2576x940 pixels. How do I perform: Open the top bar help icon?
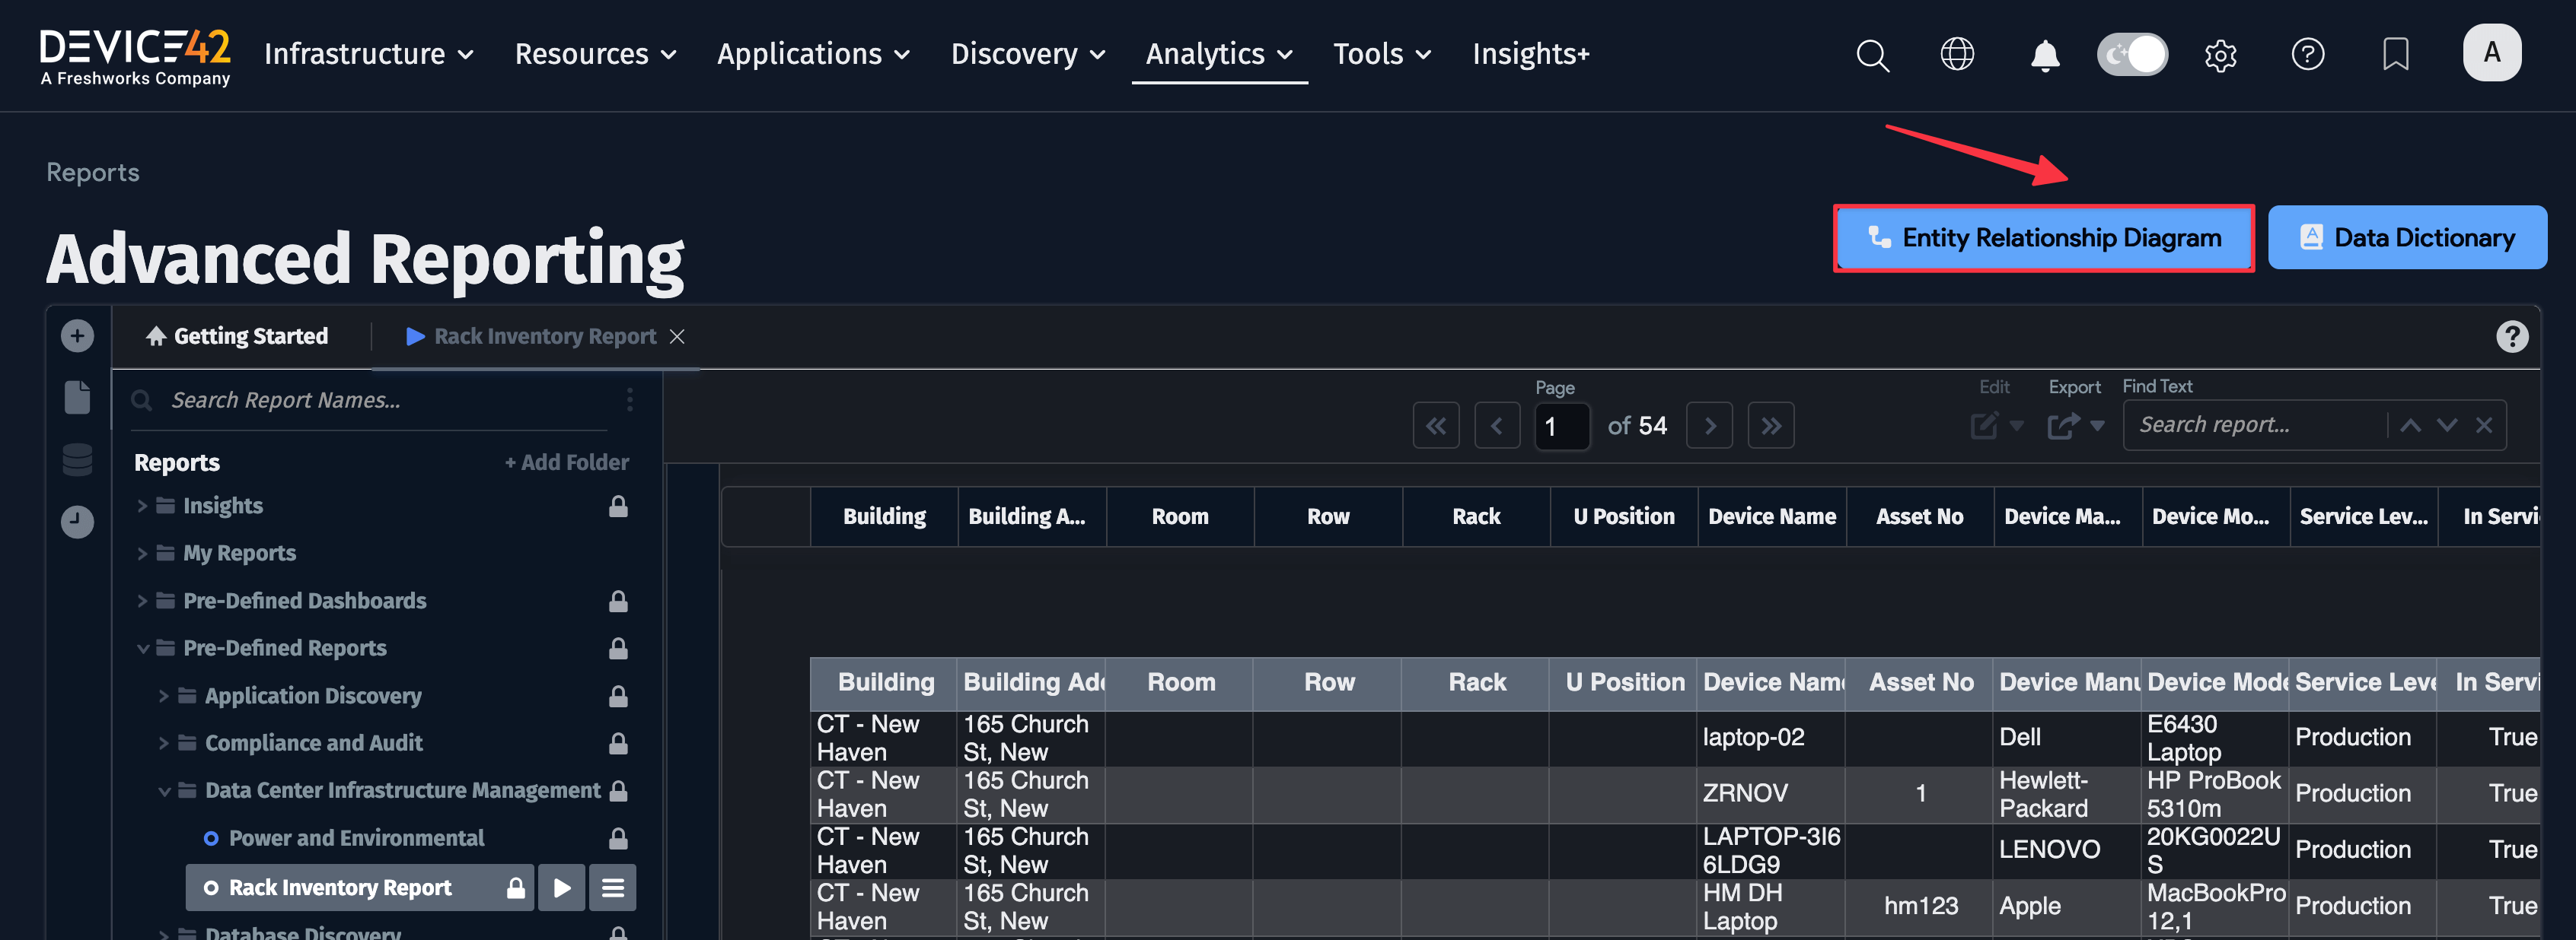click(2307, 54)
